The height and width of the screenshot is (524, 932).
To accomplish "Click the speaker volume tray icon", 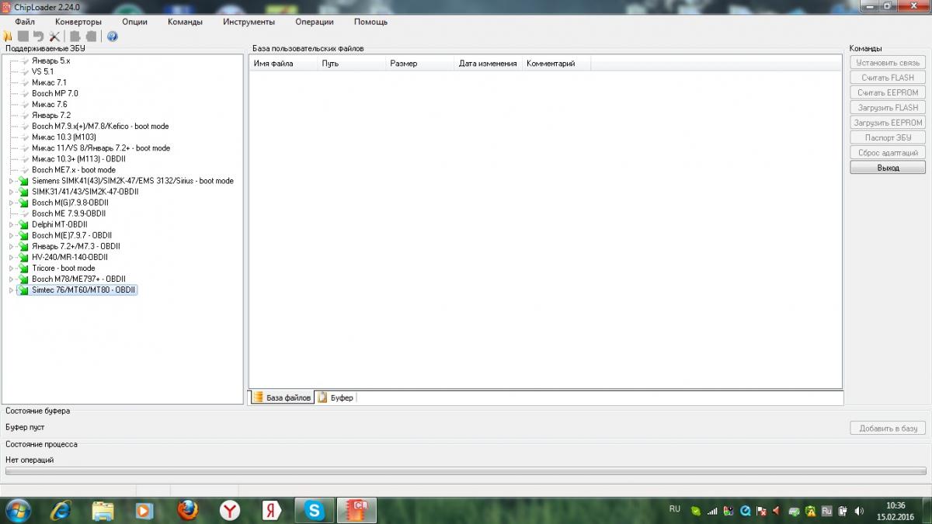I will [858, 511].
